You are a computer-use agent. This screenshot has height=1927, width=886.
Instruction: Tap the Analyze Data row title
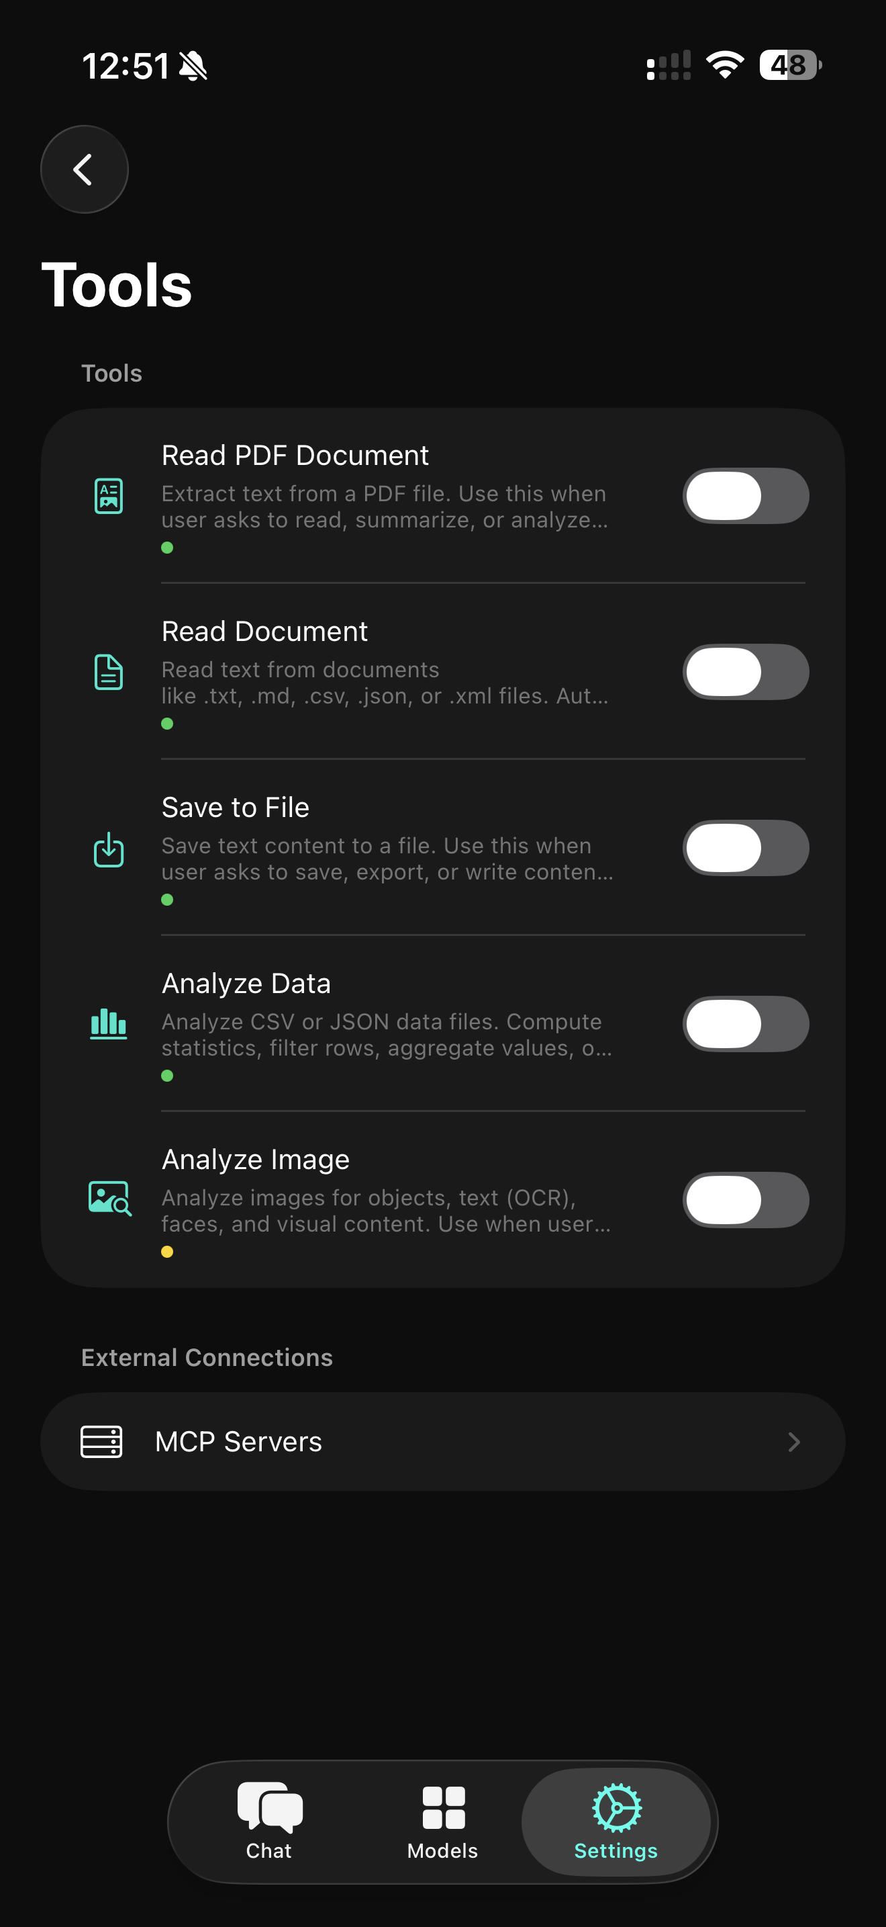point(246,984)
